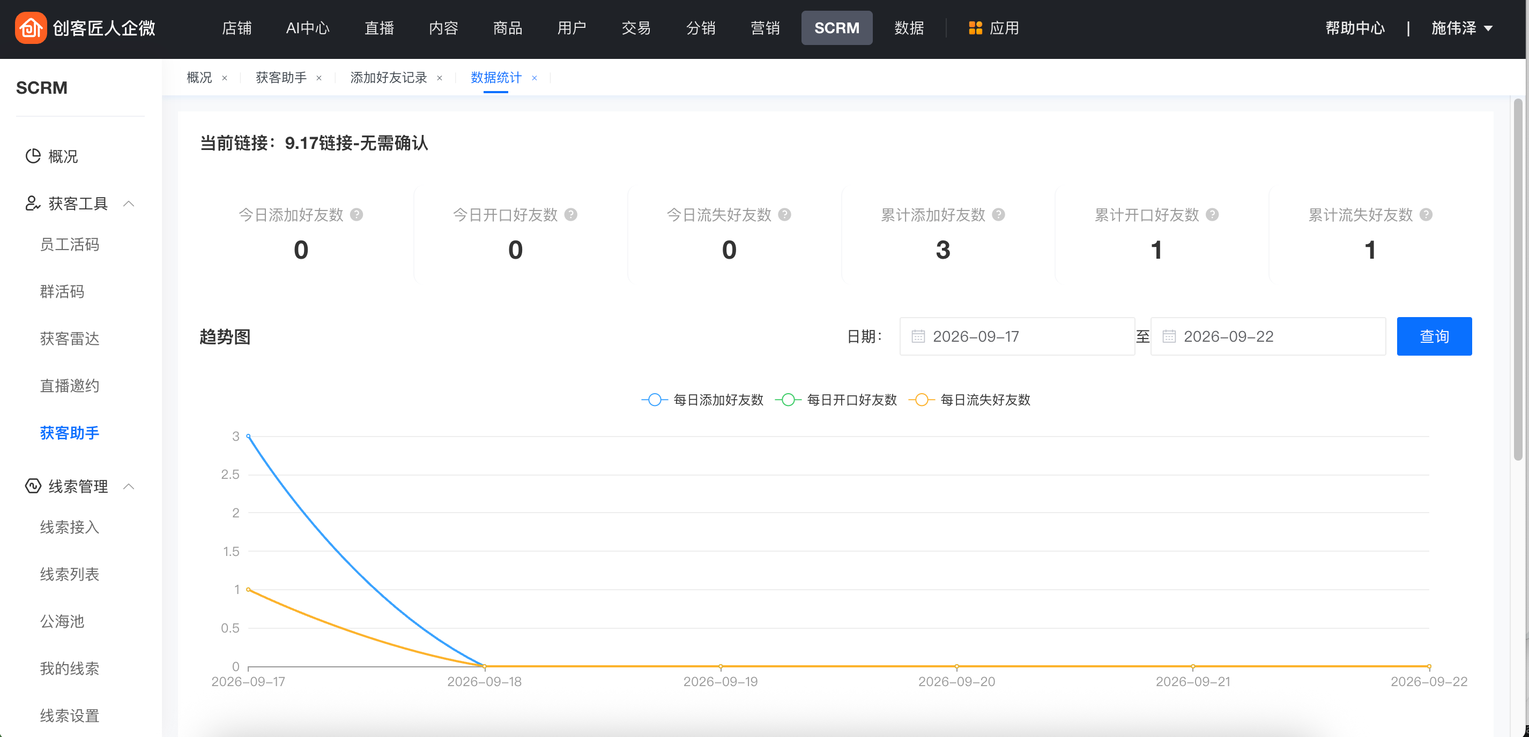1529x737 pixels.
Task: Click calendar icon in start date field
Action: click(918, 336)
